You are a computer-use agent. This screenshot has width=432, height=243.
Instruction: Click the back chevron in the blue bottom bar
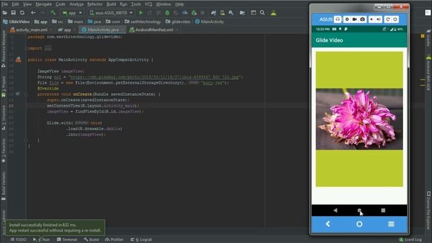tap(327, 224)
